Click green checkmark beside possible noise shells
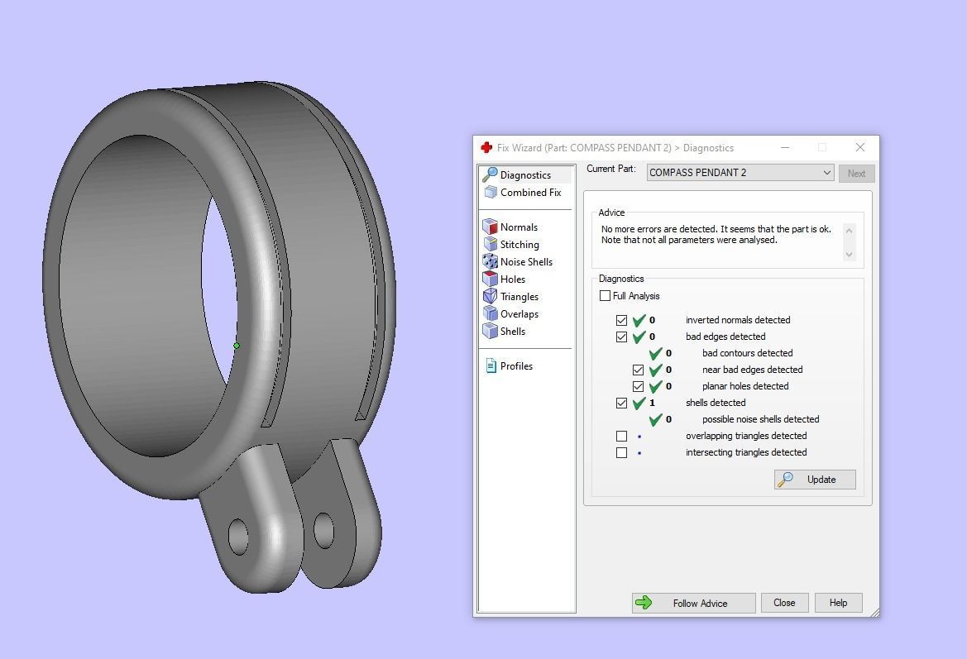The width and height of the screenshot is (967, 659). pos(656,419)
